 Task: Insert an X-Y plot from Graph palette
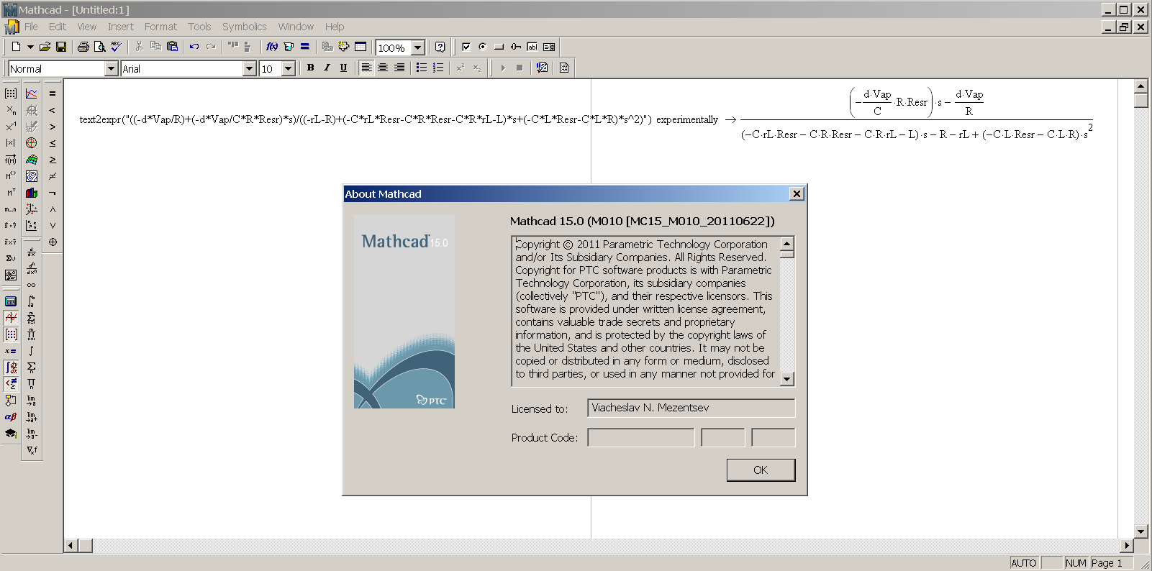pos(32,93)
